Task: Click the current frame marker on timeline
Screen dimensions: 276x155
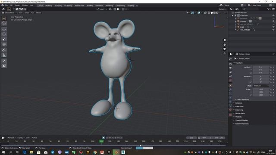Action: point(101,141)
